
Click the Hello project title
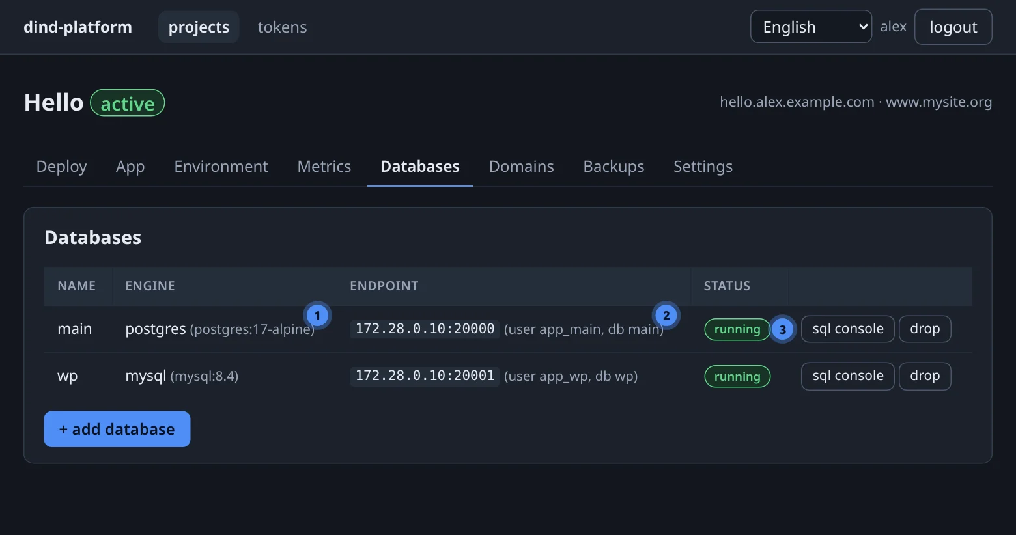(54, 102)
